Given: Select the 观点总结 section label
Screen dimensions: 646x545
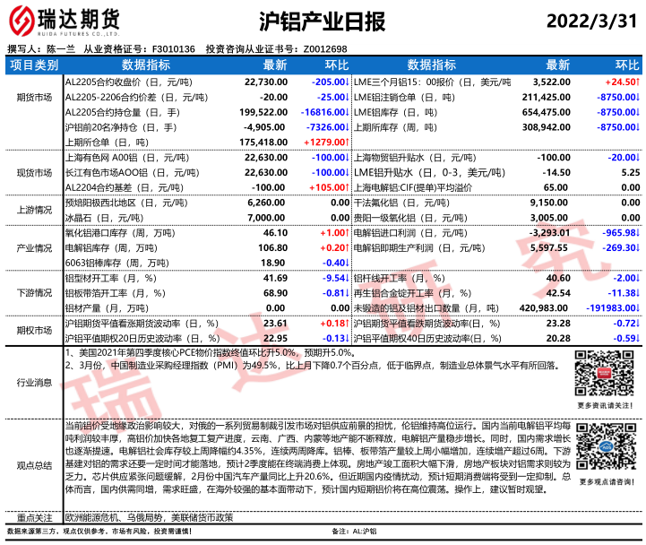Looking at the screenshot, I should 33,464.
